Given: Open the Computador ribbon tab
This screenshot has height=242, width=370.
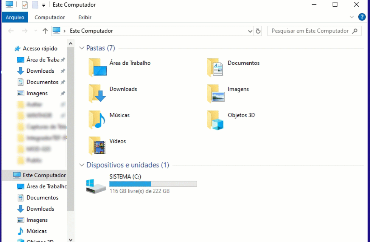Looking at the screenshot, I should point(50,17).
